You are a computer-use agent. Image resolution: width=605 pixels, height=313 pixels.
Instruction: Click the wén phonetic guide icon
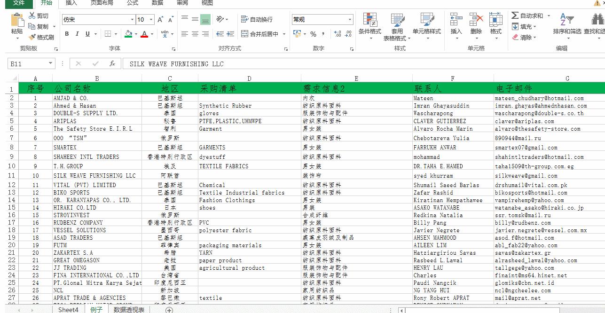[165, 34]
